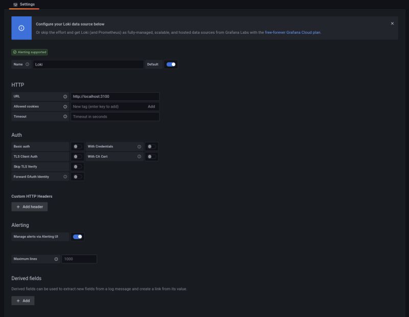
Task: Click the With CA Cert info icon
Action: [139, 156]
